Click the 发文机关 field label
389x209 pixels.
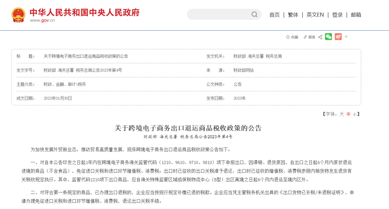(x=215, y=56)
